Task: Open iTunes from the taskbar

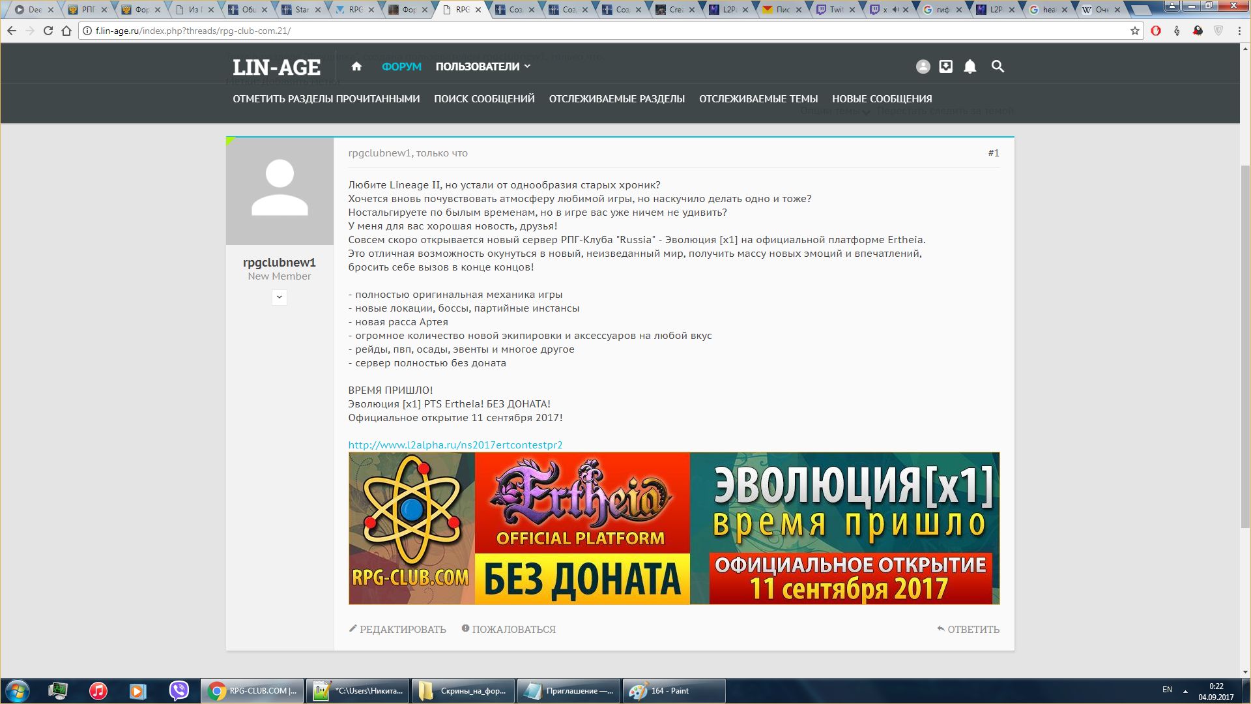Action: click(x=98, y=691)
